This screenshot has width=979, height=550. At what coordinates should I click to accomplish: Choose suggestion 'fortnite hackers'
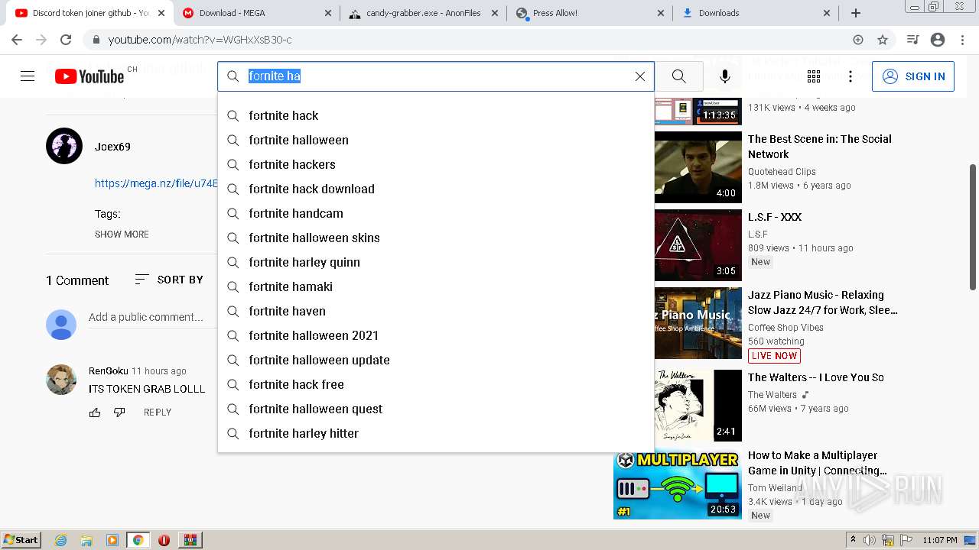[x=436, y=164]
